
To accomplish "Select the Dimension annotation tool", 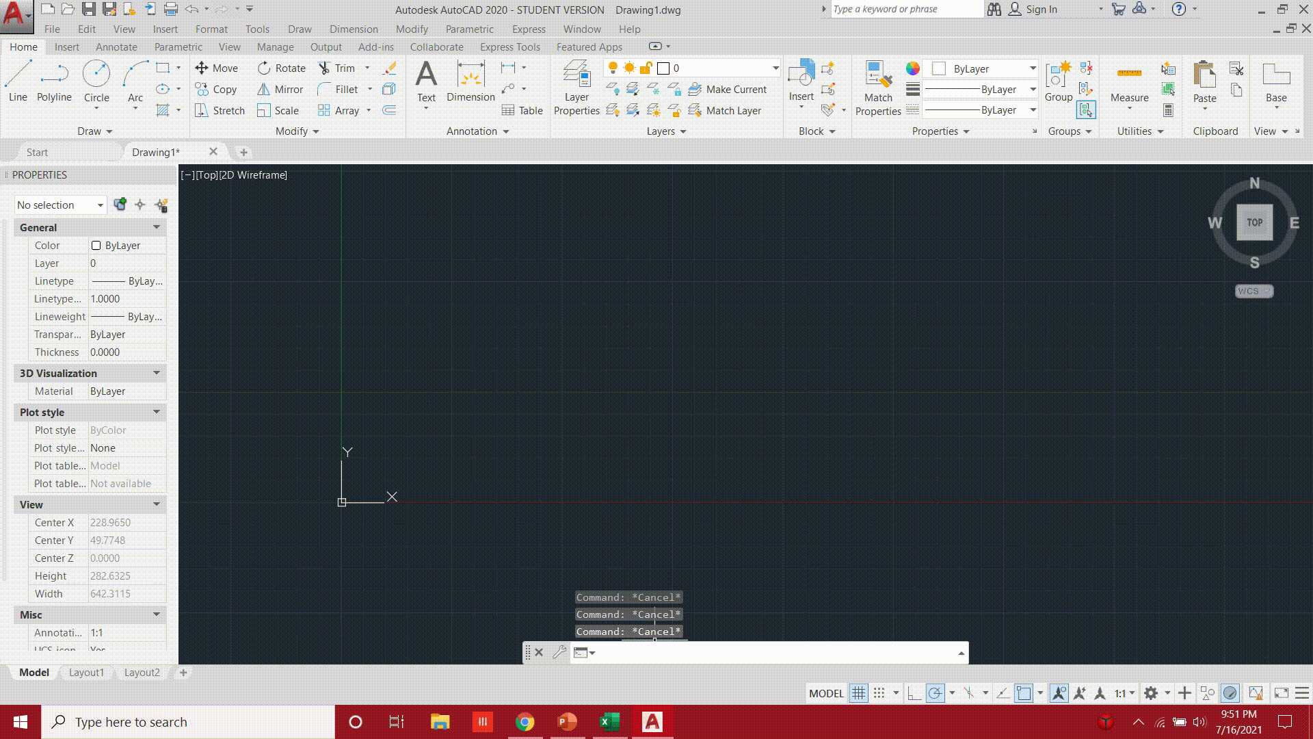I will pos(470,81).
